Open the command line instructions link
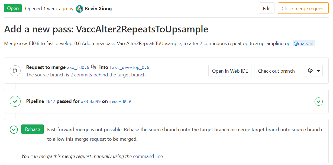The width and height of the screenshot is (333, 165). 148,156
